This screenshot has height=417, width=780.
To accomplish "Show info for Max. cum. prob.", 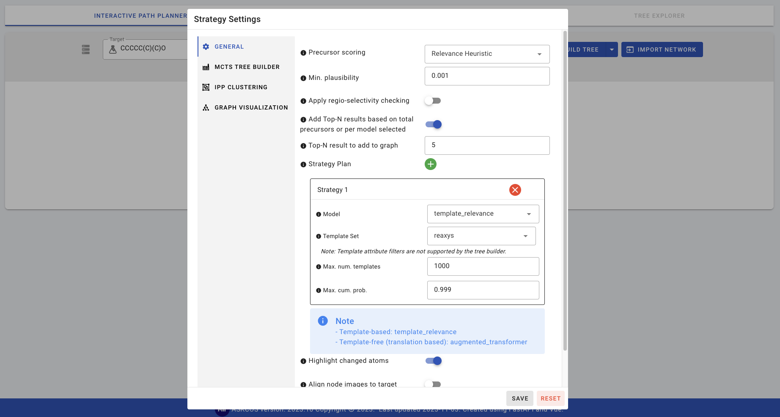I will click(319, 291).
